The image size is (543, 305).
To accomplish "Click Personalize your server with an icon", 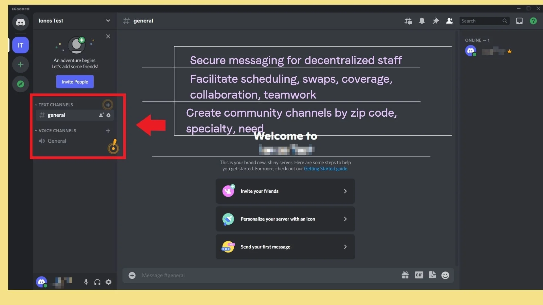I will pyautogui.click(x=285, y=219).
